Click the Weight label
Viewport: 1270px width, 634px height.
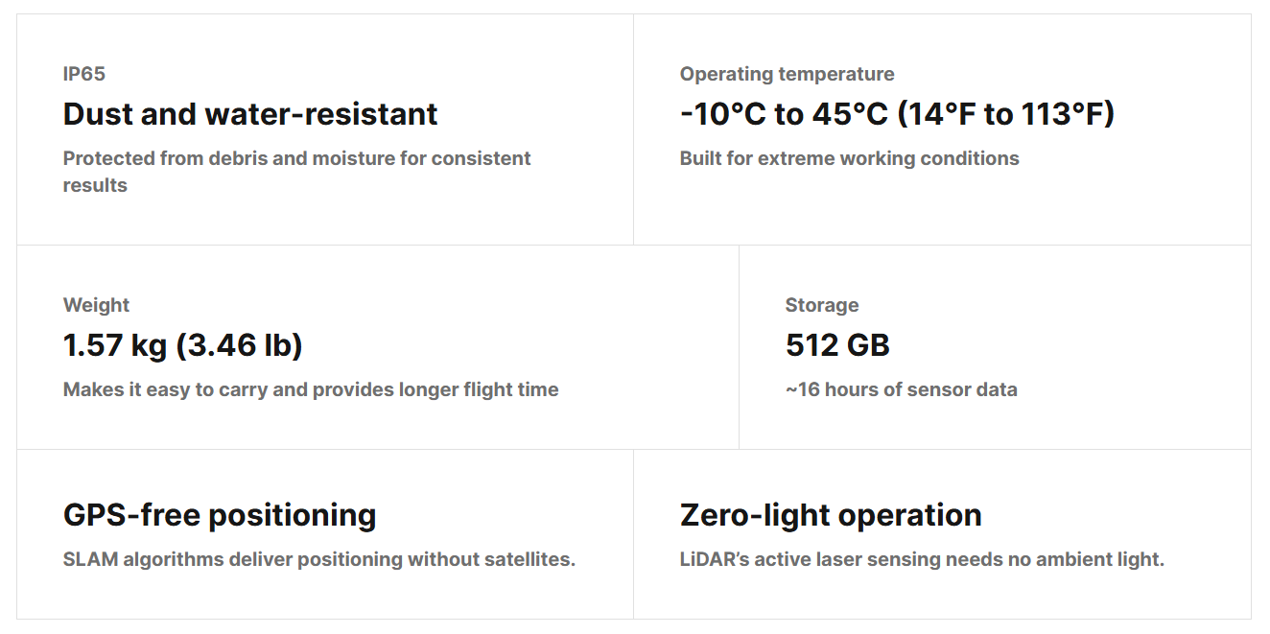(x=96, y=305)
